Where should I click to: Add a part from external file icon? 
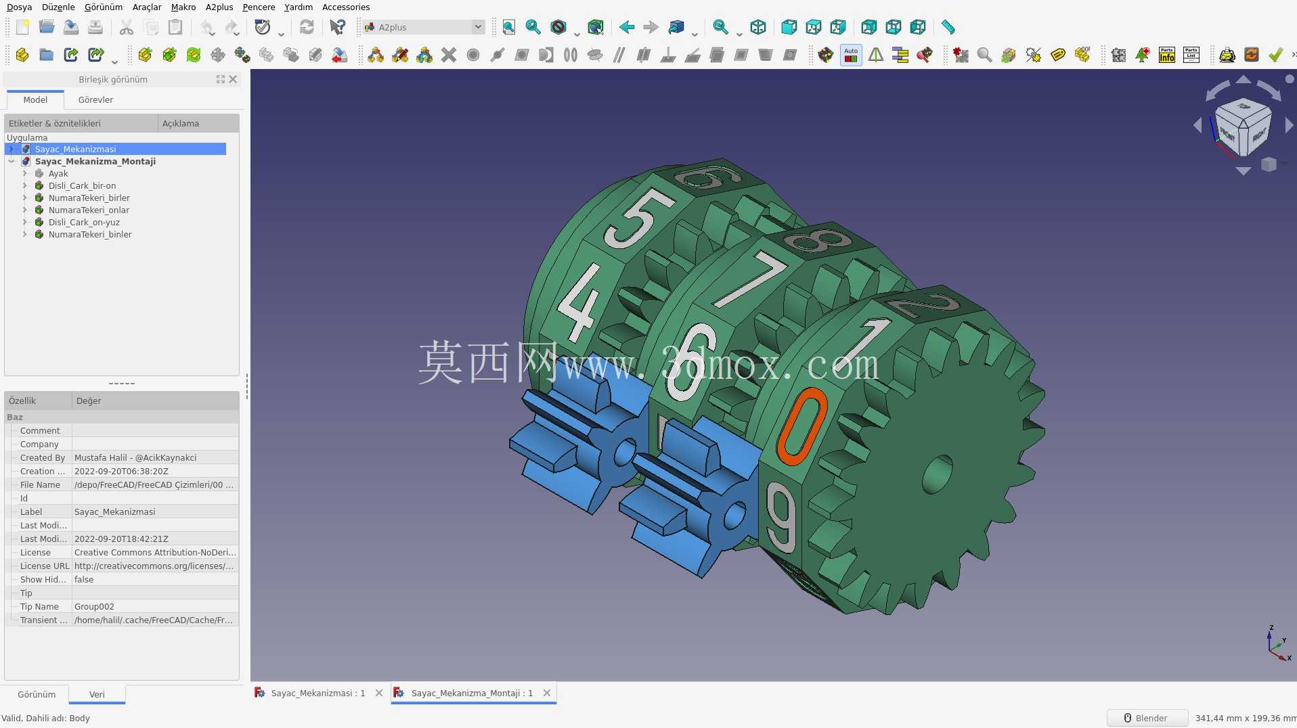(145, 55)
